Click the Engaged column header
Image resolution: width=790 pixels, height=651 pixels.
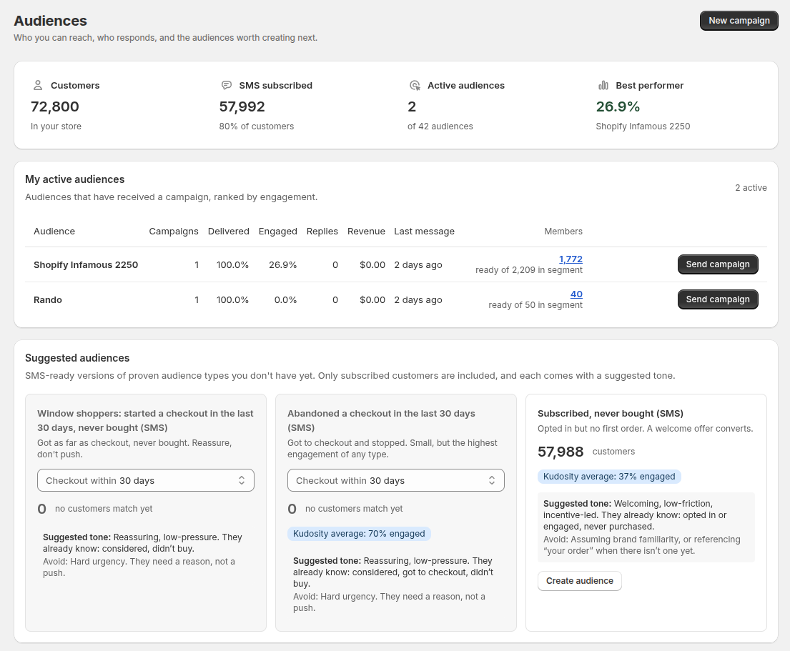pos(277,231)
